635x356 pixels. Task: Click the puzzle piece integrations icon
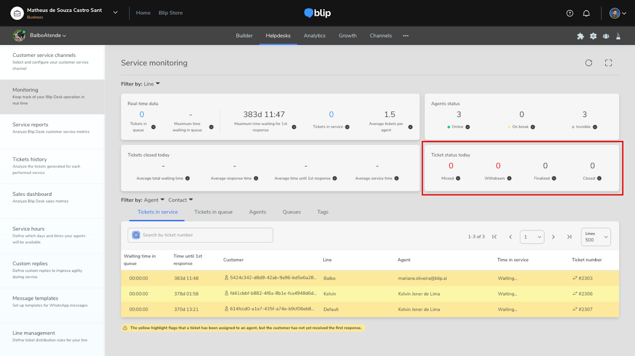[x=580, y=36]
